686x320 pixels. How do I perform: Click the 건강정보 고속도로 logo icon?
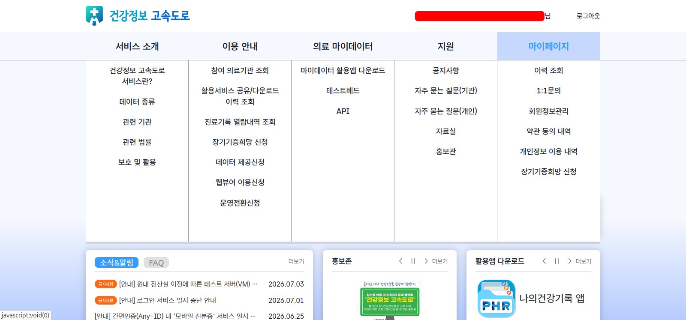94,16
